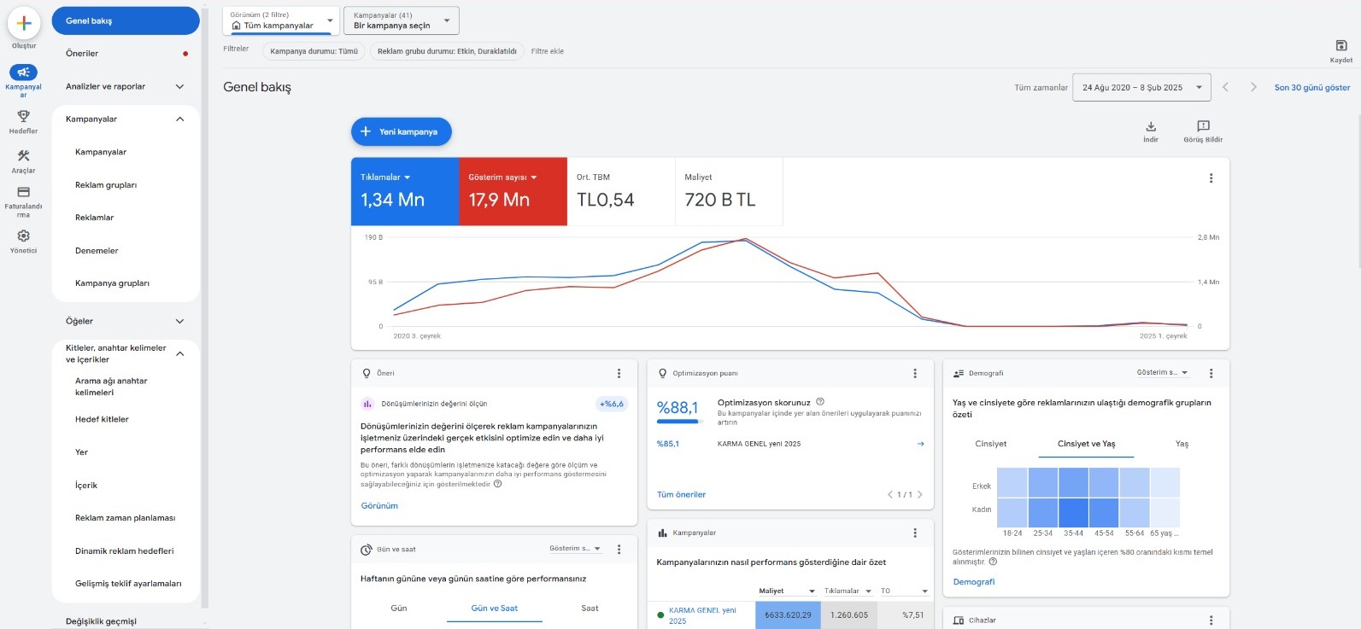Select the Saat tab in Gün ve saat
Screen dimensions: 1361x629
point(590,609)
